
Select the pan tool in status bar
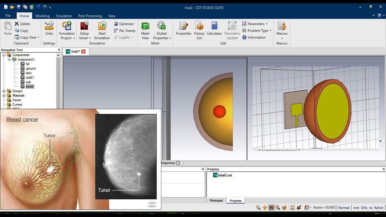(x=265, y=207)
